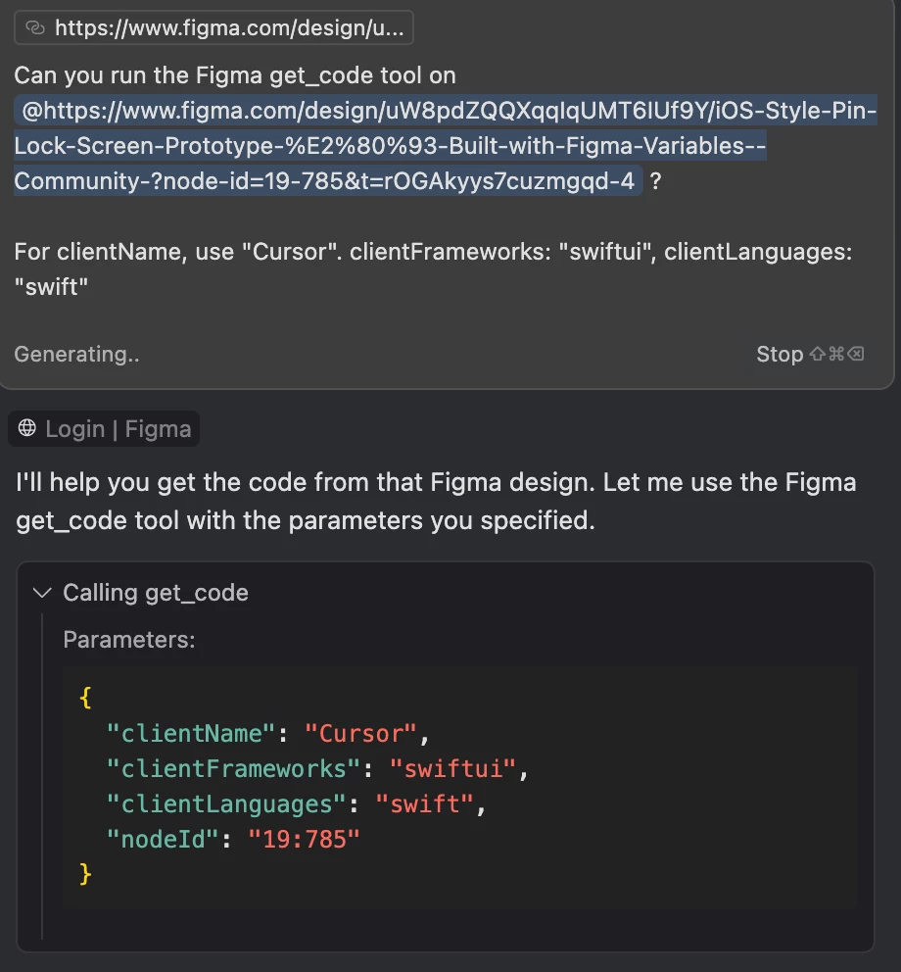Click the "swift" value in the JSON parameters
The width and height of the screenshot is (901, 972).
pyautogui.click(x=424, y=804)
